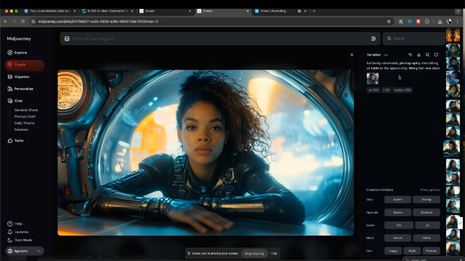Select the reference image thumbnail under the prompt

(x=372, y=78)
